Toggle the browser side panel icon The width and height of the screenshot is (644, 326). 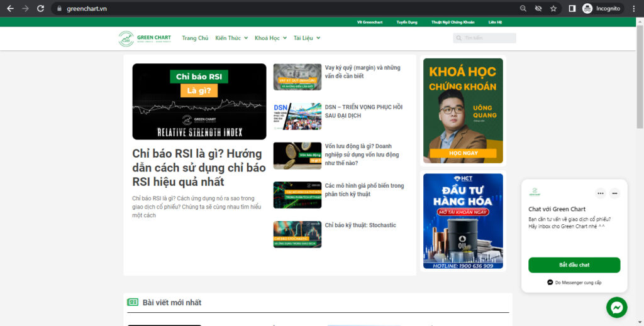572,8
